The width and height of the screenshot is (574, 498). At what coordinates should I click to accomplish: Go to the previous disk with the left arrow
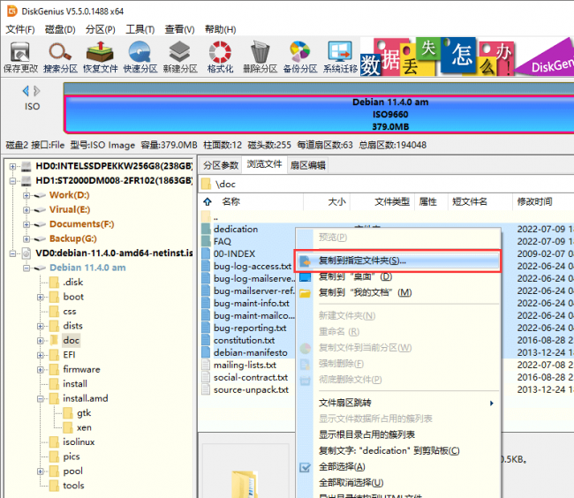coord(26,91)
